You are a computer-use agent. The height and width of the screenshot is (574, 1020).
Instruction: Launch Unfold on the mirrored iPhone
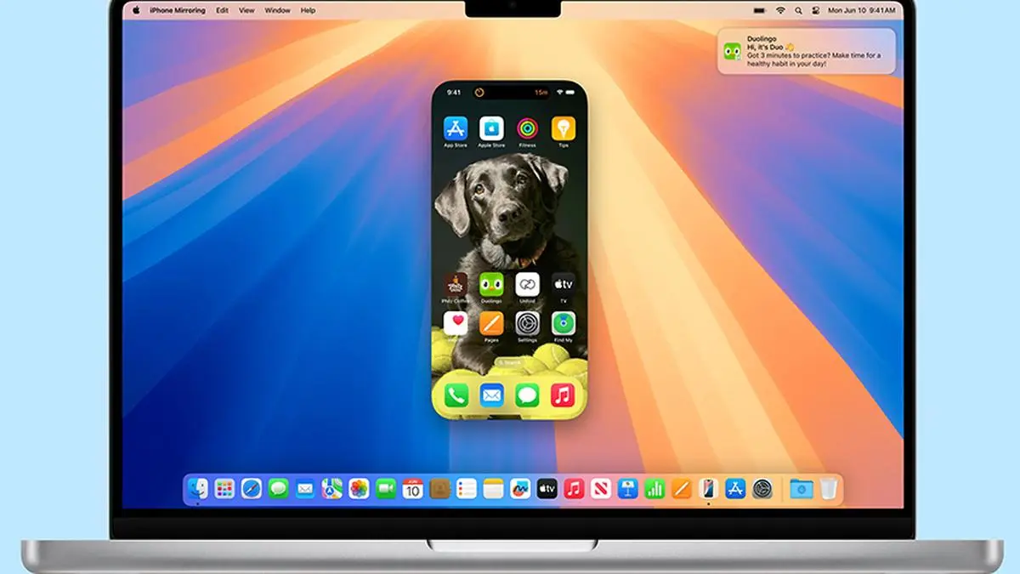tap(527, 284)
